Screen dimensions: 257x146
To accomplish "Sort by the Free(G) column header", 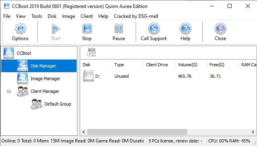I will [223, 65].
